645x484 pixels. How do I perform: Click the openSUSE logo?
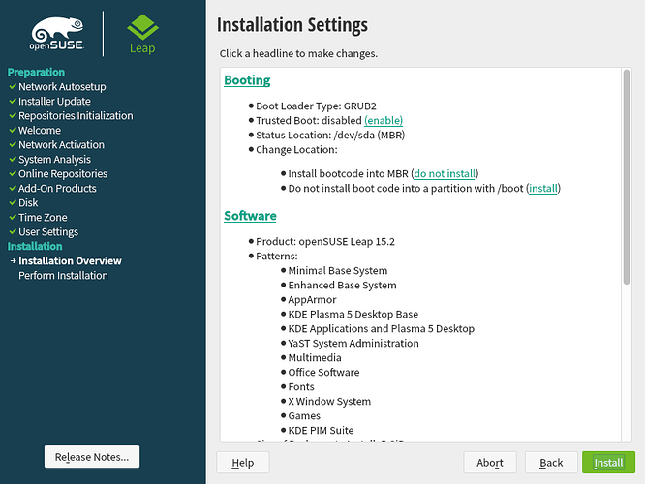[56, 35]
